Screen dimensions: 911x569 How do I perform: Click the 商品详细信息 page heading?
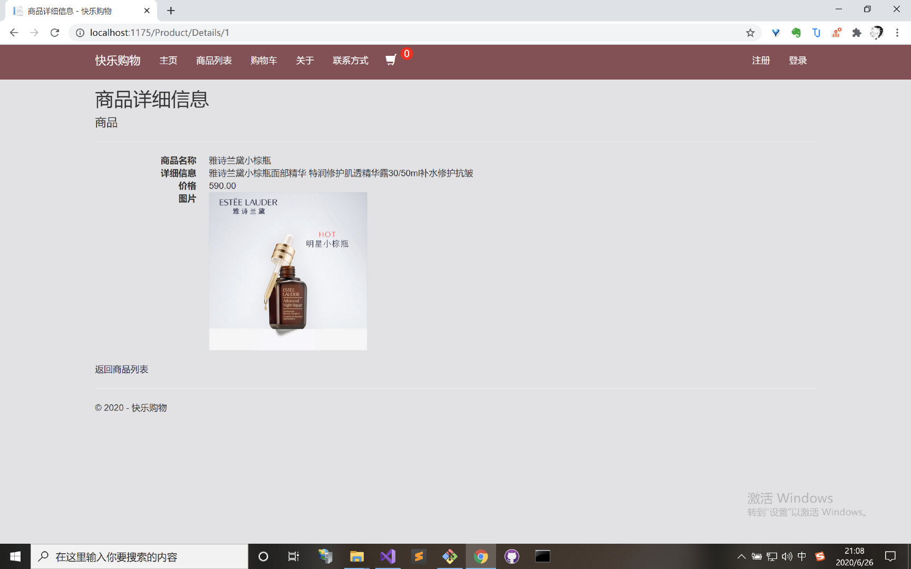pyautogui.click(x=152, y=99)
